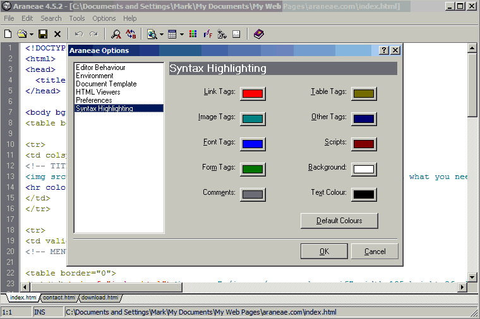This screenshot has height=319, width=480.
Task: Open the Edit menu
Action: pyautogui.click(x=27, y=18)
